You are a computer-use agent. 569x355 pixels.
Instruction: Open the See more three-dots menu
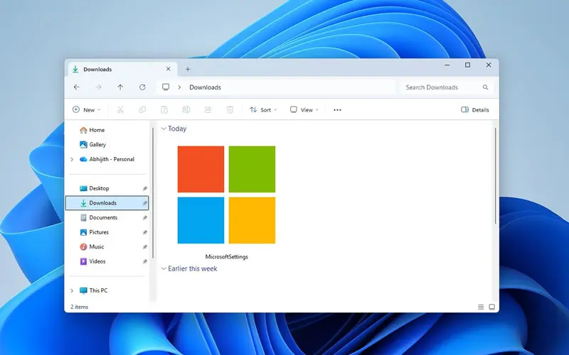pyautogui.click(x=337, y=110)
